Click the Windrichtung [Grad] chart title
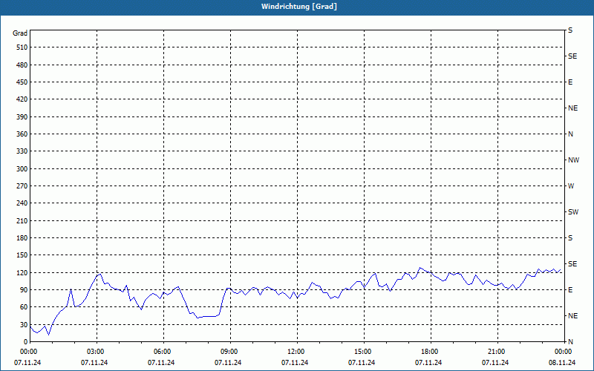This screenshot has height=371, width=594. (x=297, y=7)
